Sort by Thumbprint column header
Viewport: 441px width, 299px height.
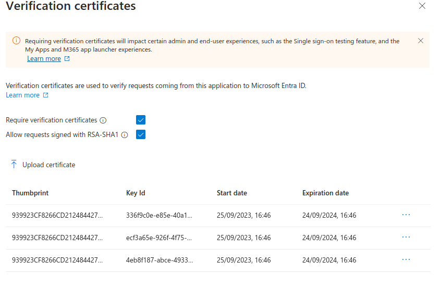click(30, 193)
